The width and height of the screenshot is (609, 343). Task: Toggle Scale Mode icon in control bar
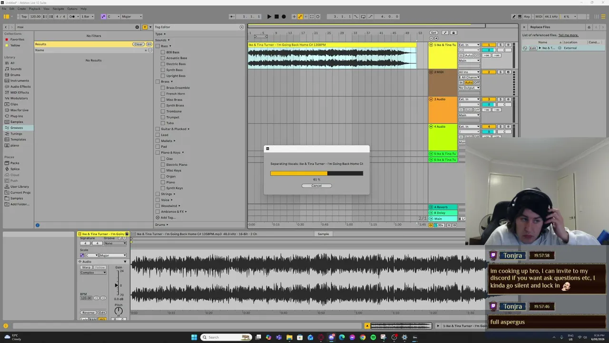pyautogui.click(x=103, y=17)
